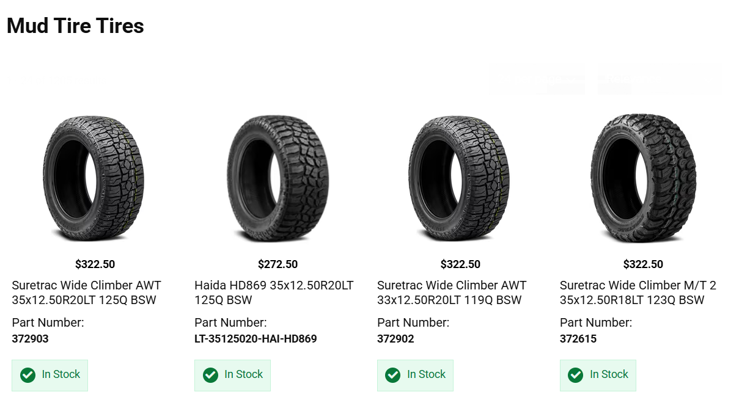Click part number 372615

point(578,339)
